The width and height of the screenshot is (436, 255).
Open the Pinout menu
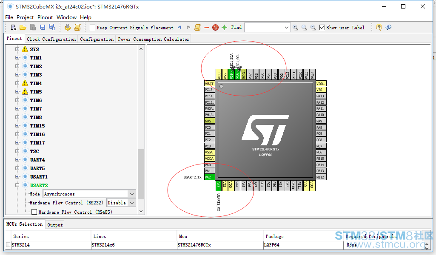45,17
